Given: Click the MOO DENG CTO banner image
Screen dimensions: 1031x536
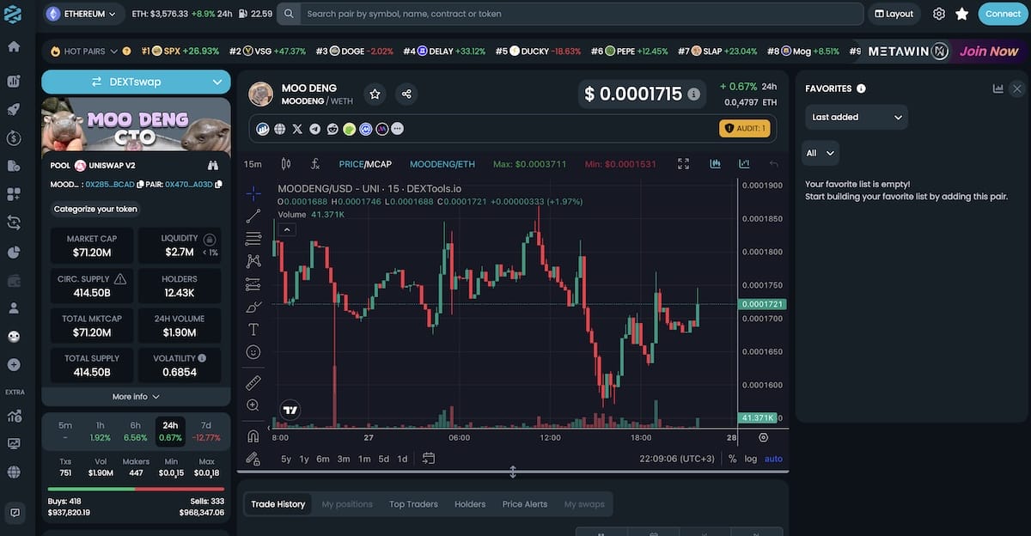Looking at the screenshot, I should click(x=136, y=125).
